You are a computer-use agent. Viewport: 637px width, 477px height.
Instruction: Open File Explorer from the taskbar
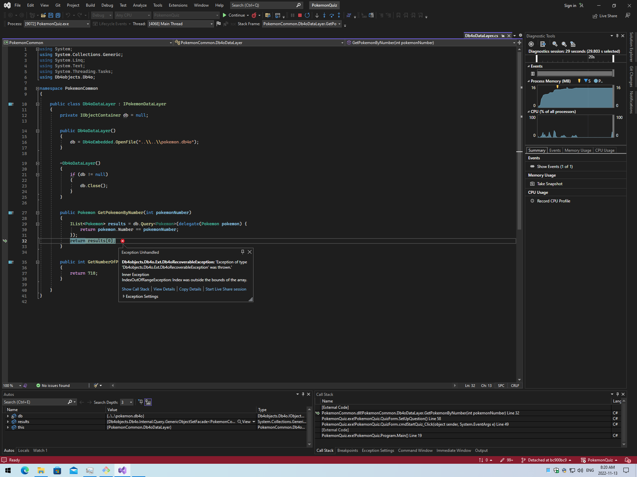(x=41, y=470)
